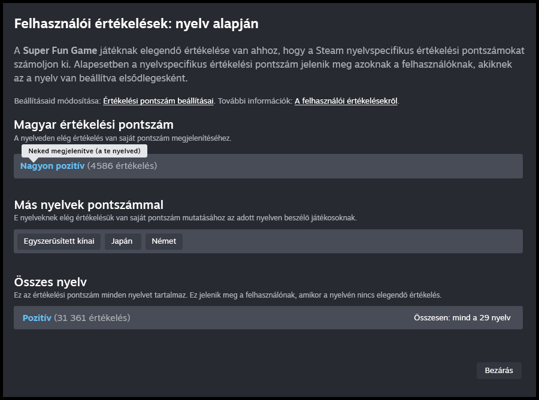Open the A felhasználói értékelésekről link
Screen dimensions: 539x400
[346, 101]
